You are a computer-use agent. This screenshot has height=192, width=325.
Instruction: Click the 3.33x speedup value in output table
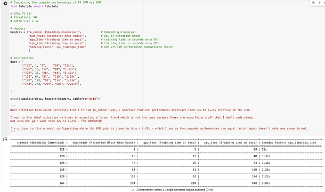(267, 155)
